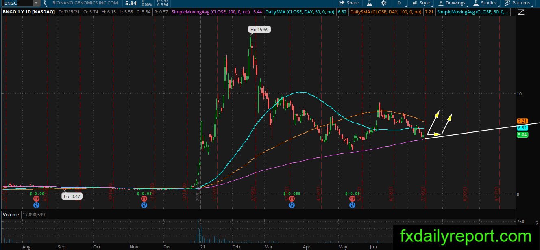Click the $-0.09 earnings estimate text
The image size is (540, 250).
tap(37, 194)
